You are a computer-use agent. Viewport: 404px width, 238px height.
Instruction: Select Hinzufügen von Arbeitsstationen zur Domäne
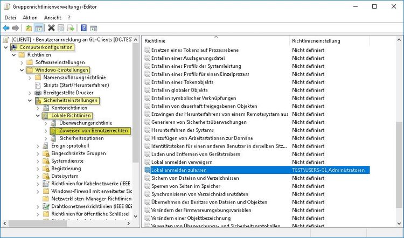(x=202, y=138)
